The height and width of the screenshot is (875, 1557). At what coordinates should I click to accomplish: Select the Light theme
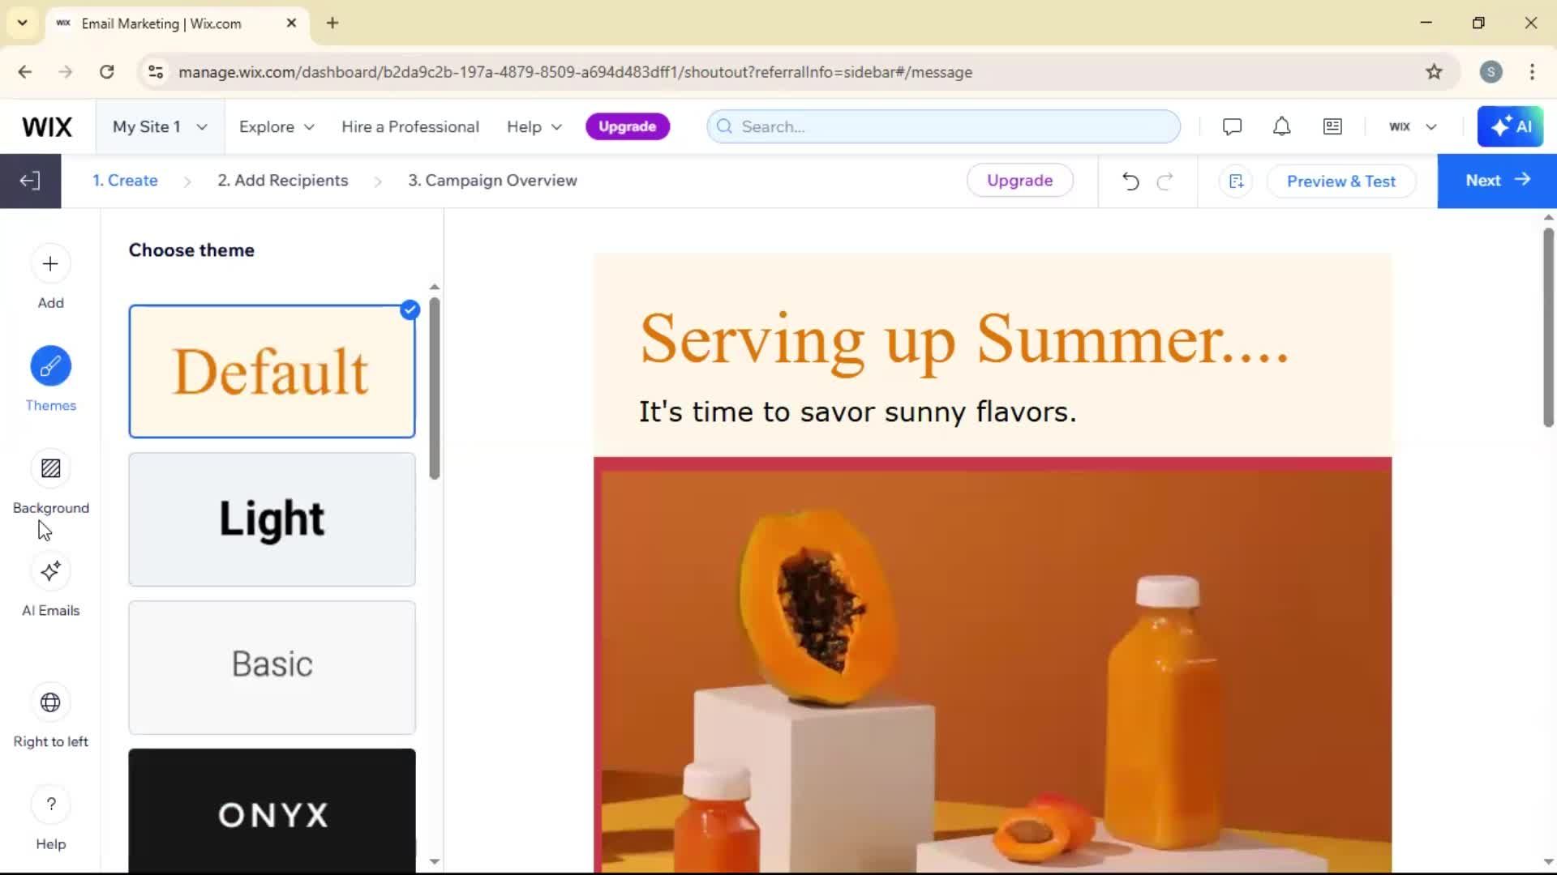[x=272, y=519]
